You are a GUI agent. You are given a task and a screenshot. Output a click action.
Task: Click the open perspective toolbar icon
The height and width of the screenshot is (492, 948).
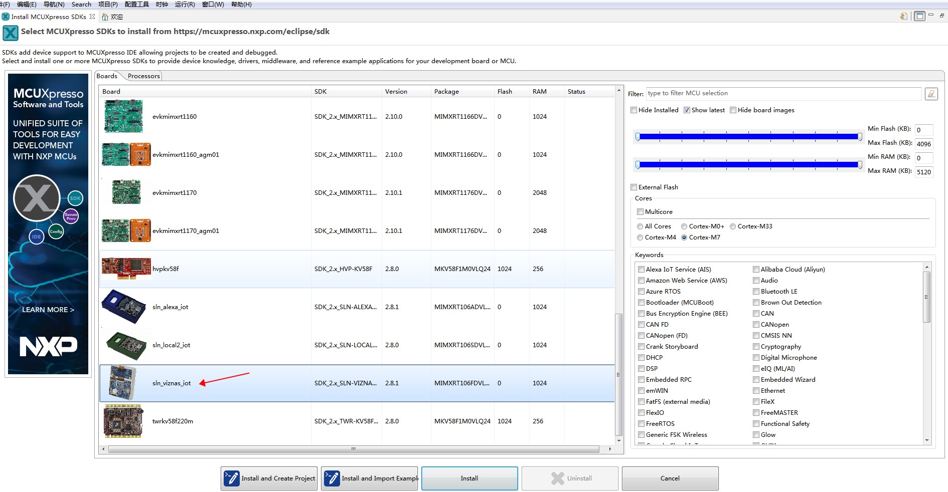click(x=903, y=16)
